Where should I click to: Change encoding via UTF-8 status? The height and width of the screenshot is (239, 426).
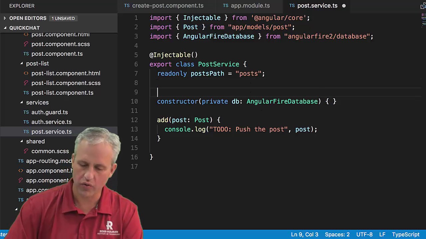364,234
